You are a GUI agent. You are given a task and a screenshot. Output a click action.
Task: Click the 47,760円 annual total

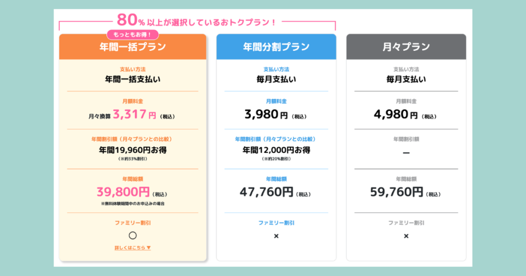pyautogui.click(x=267, y=192)
